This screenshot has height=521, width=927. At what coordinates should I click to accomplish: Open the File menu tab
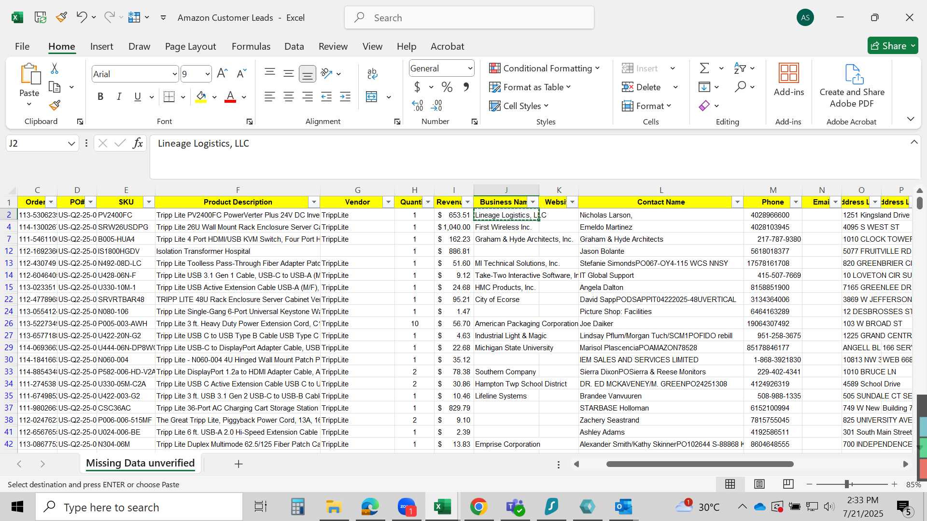point(22,46)
